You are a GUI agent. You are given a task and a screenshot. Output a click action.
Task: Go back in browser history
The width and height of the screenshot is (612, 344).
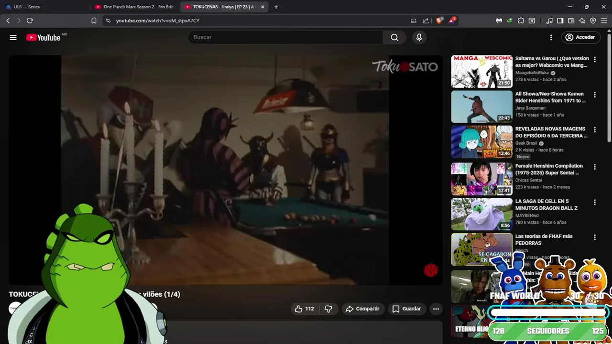pos(8,21)
